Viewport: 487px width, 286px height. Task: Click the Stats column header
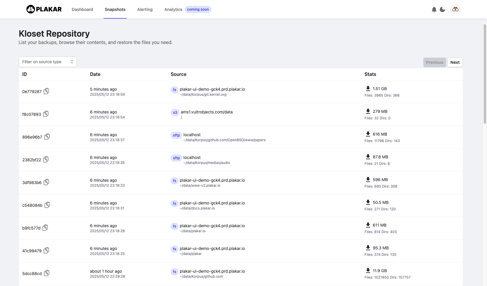point(370,74)
